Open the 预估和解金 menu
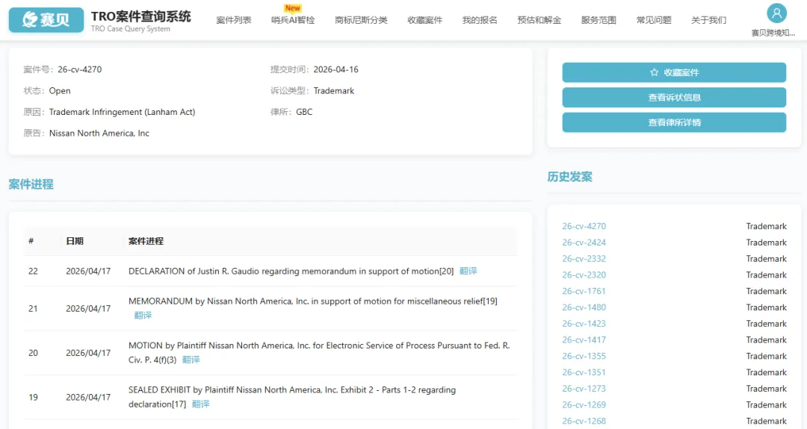The image size is (807, 429). coord(539,20)
